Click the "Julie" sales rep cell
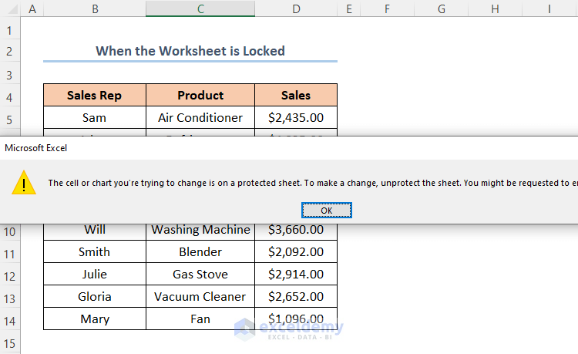 pos(94,275)
